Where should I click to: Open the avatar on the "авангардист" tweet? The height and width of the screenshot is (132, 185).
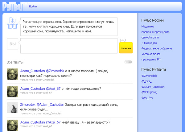pyautogui.click(x=12, y=125)
